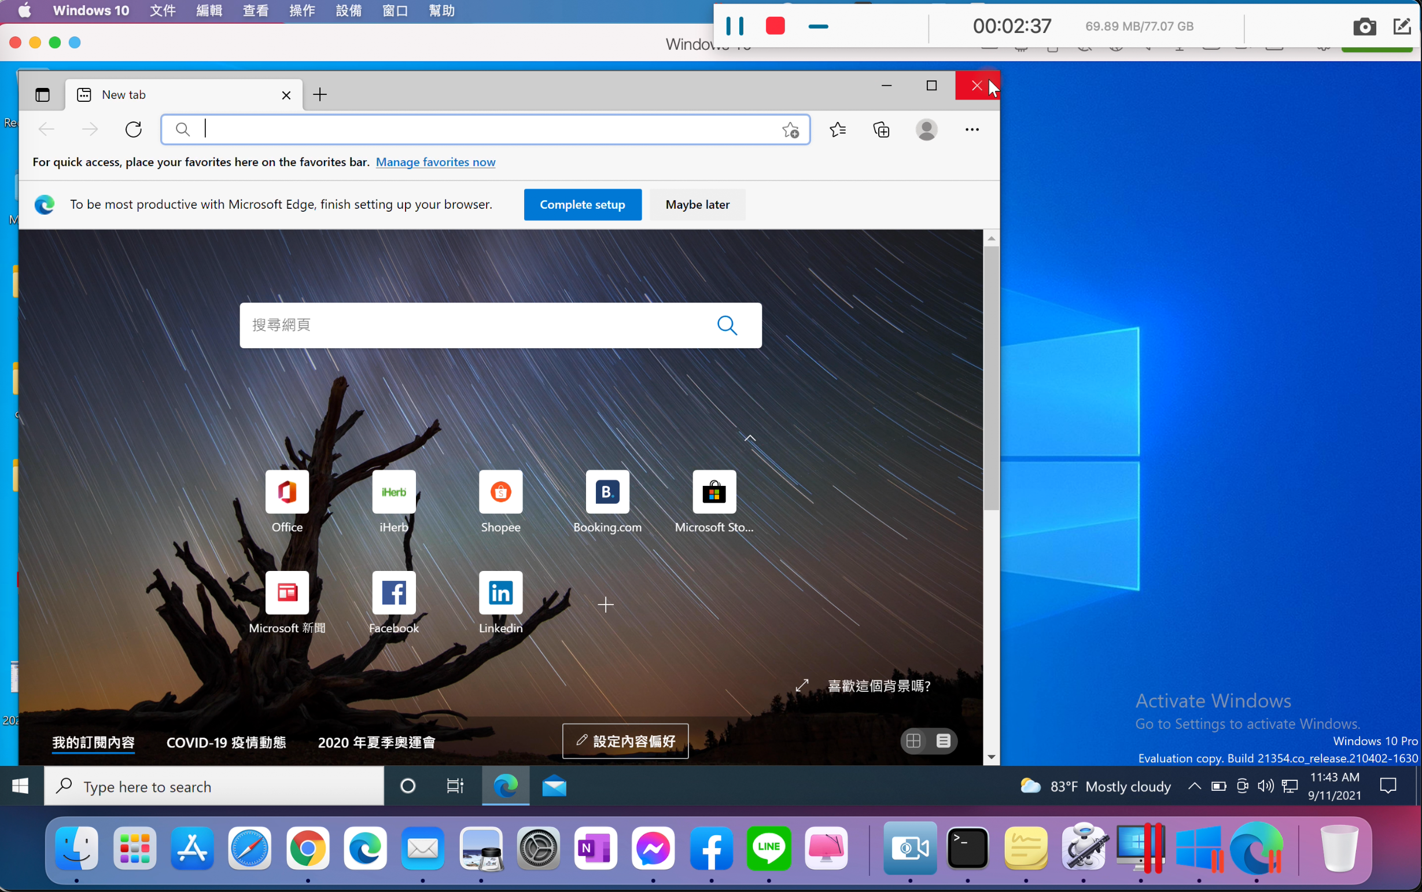Show hidden system tray icons chevron
Image resolution: width=1422 pixels, height=892 pixels.
[1193, 786]
